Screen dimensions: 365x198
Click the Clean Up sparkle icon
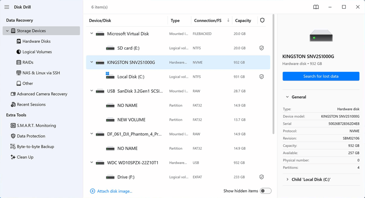pos(13,157)
